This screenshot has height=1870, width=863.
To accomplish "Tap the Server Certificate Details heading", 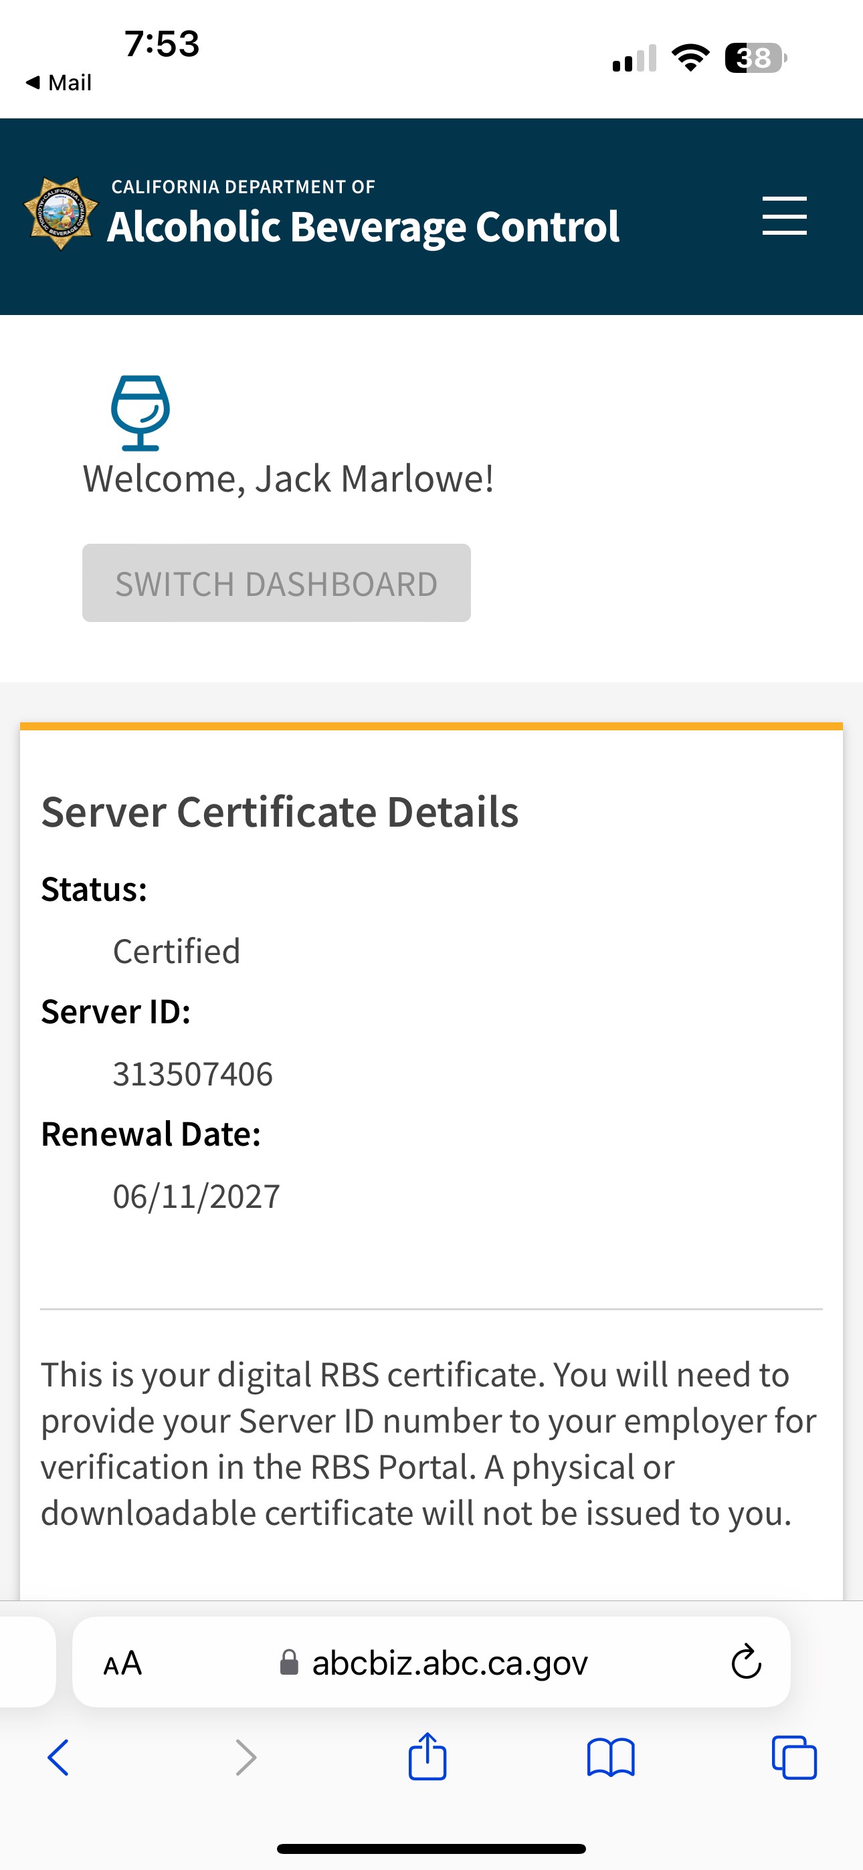I will tap(280, 811).
